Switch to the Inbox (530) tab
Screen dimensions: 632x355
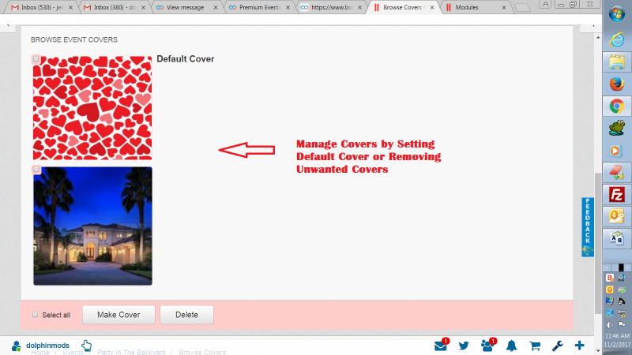coord(42,7)
